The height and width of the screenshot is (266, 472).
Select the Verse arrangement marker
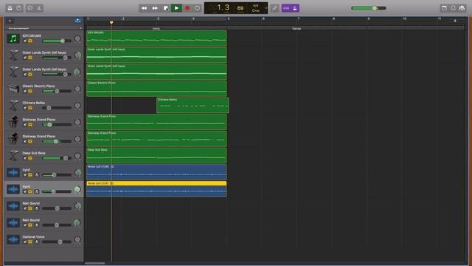point(296,28)
